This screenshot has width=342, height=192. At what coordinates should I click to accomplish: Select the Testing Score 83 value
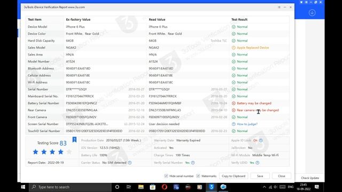[x=63, y=143]
